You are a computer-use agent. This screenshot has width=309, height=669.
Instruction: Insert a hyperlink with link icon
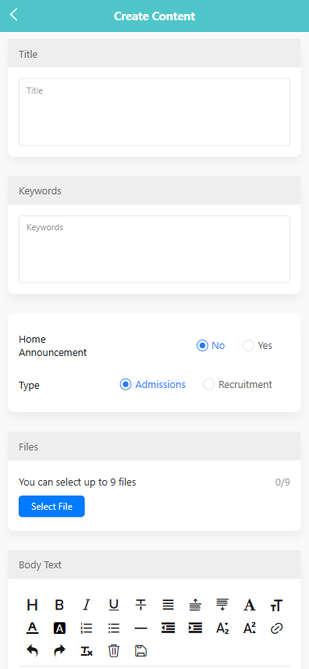point(276,628)
